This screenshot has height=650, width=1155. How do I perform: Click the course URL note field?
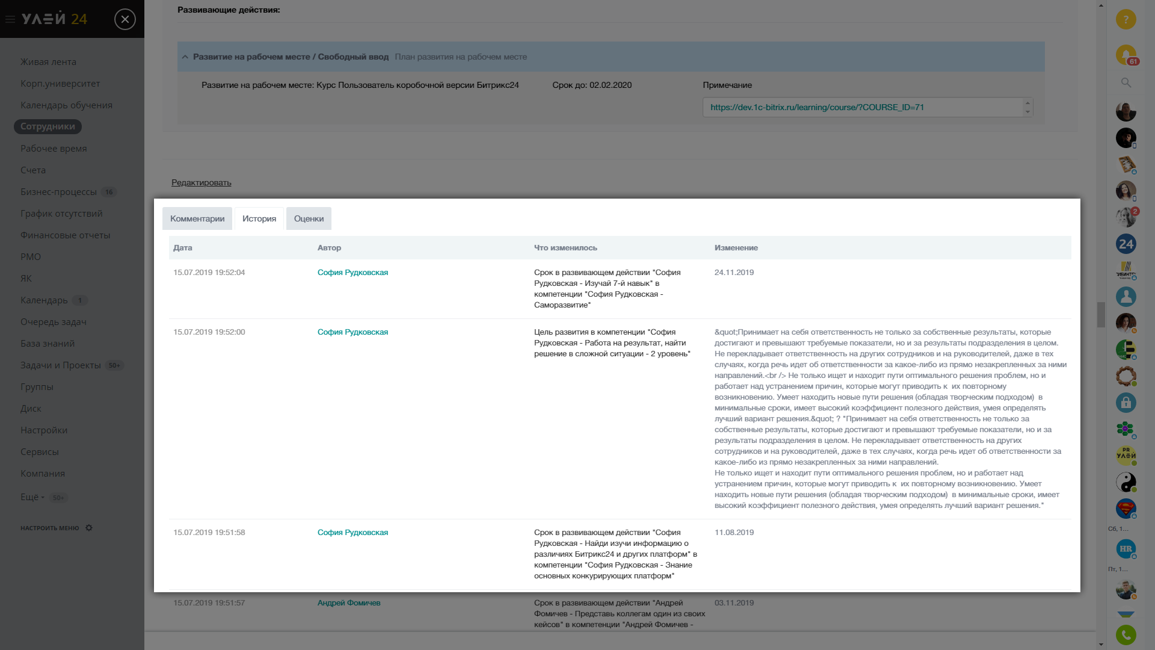[860, 107]
